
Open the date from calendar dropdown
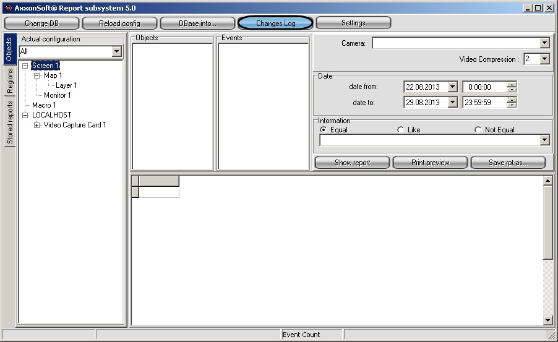452,87
